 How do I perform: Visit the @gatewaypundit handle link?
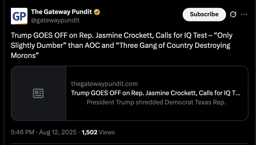55,20
